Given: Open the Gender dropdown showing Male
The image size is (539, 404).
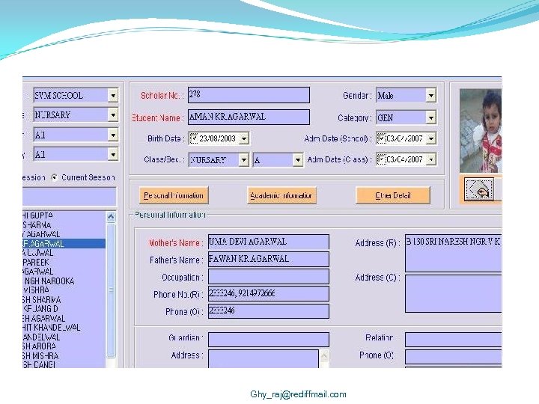Looking at the screenshot, I should click(x=430, y=95).
